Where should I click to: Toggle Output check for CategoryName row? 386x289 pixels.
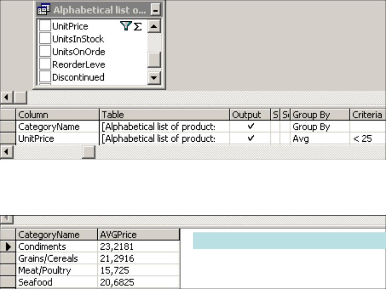coord(250,126)
